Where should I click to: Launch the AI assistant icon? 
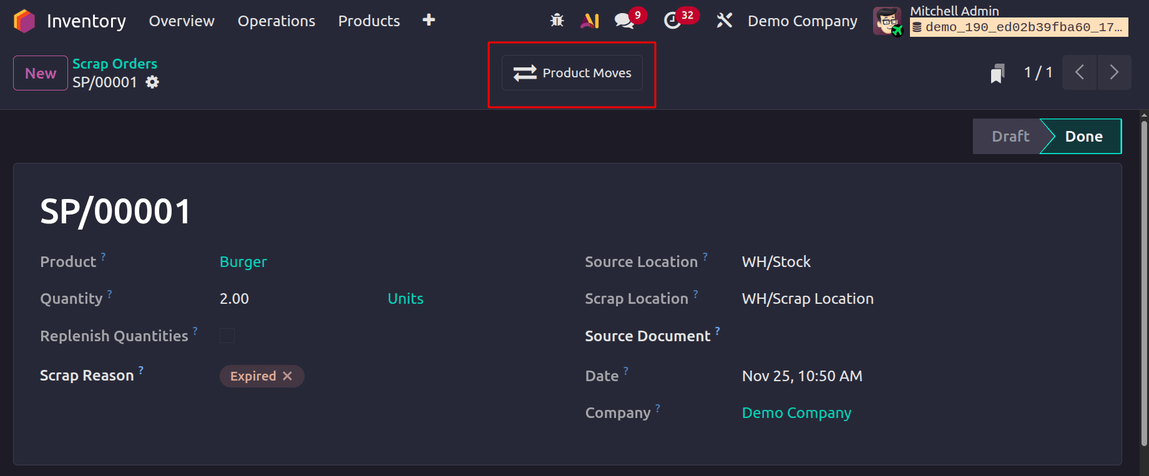590,21
